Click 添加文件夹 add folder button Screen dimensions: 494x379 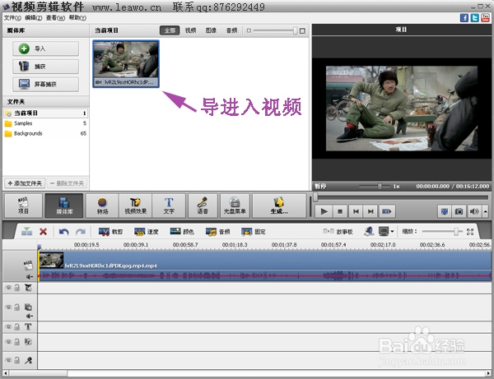[x=25, y=183]
